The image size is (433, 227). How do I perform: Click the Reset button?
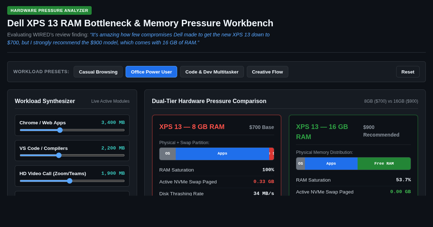pyautogui.click(x=408, y=72)
